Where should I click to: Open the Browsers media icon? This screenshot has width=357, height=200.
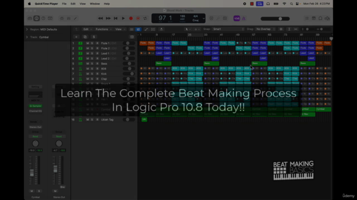point(327,18)
